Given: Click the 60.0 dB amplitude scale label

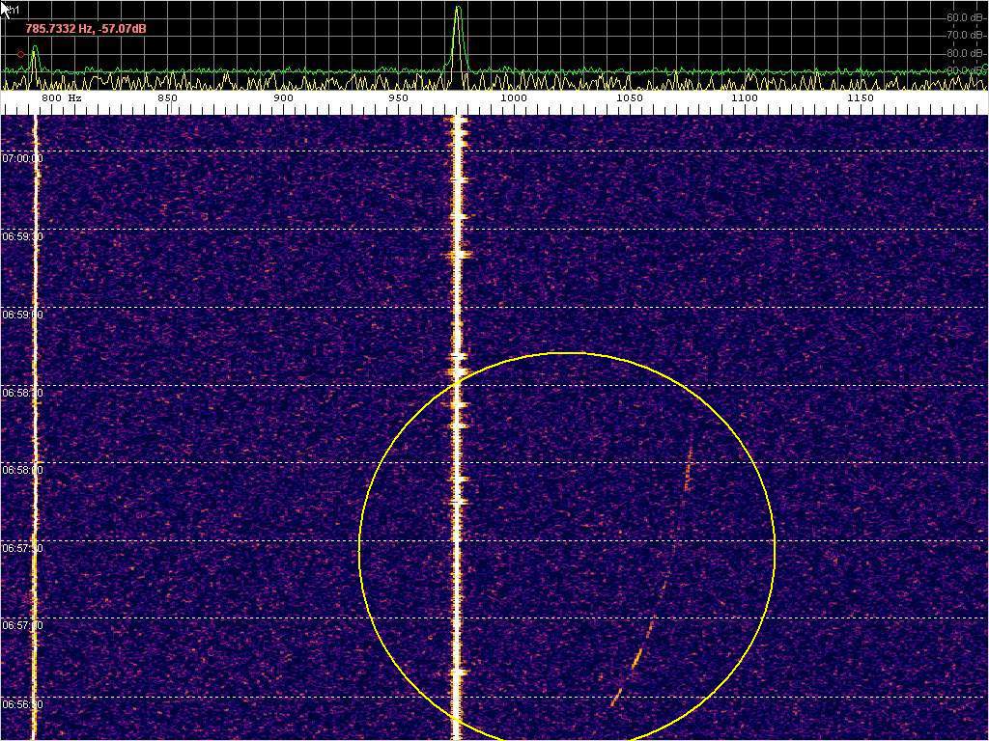Looking at the screenshot, I should coord(965,18).
